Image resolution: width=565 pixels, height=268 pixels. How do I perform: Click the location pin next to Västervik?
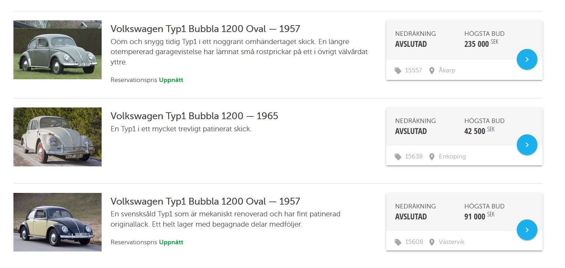coord(432,242)
